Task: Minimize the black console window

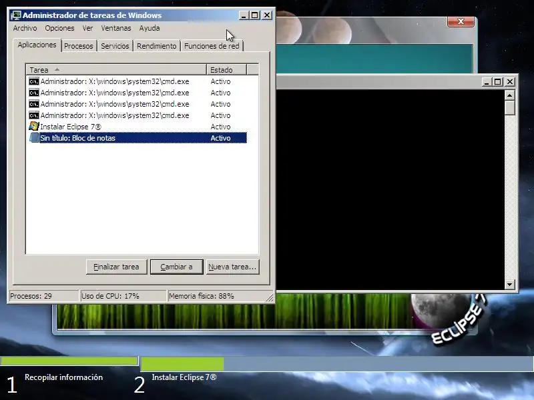Action: (x=487, y=81)
